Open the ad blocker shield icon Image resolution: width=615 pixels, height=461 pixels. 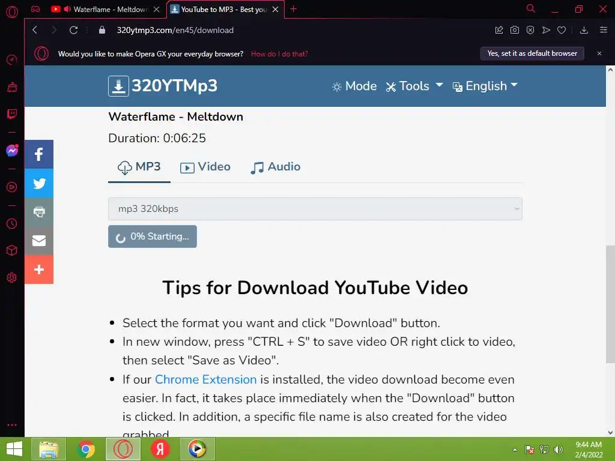click(530, 30)
